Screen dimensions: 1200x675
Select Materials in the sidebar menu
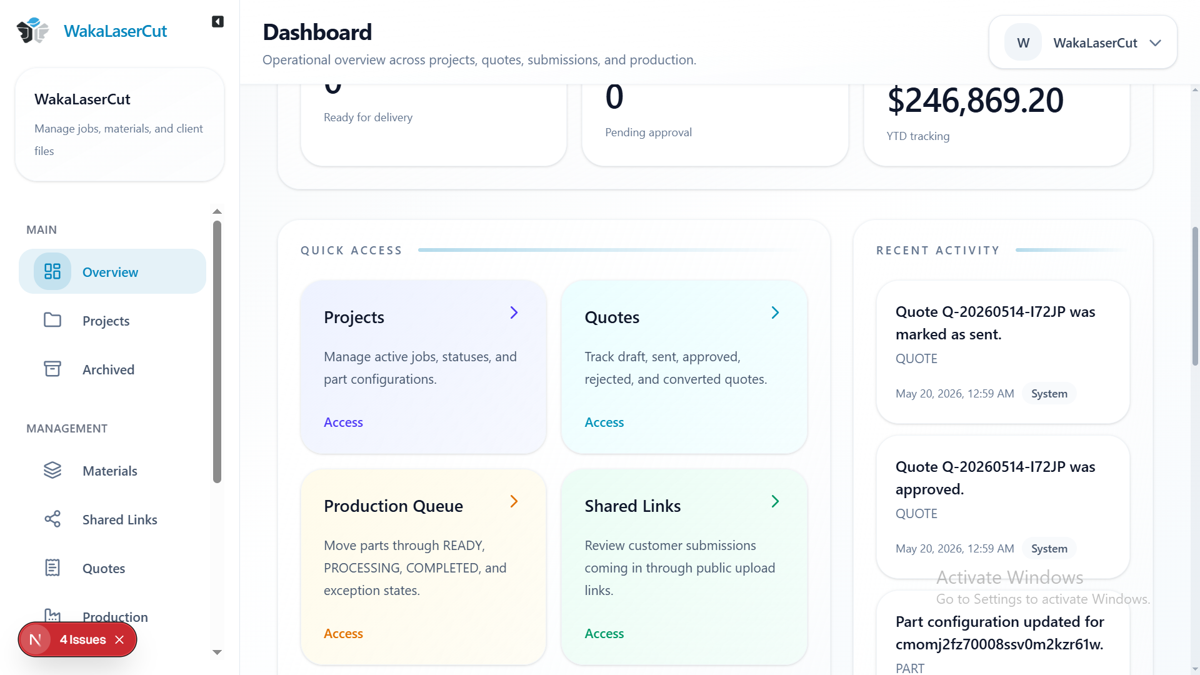pyautogui.click(x=112, y=471)
